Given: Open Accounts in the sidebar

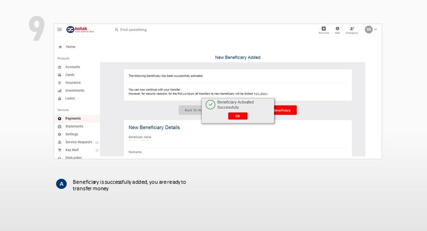Looking at the screenshot, I should click(72, 67).
